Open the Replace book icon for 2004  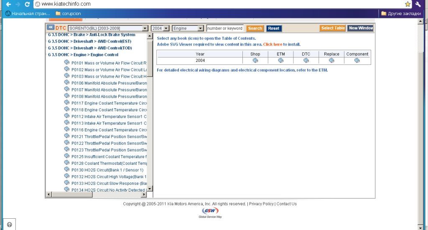pos(331,60)
